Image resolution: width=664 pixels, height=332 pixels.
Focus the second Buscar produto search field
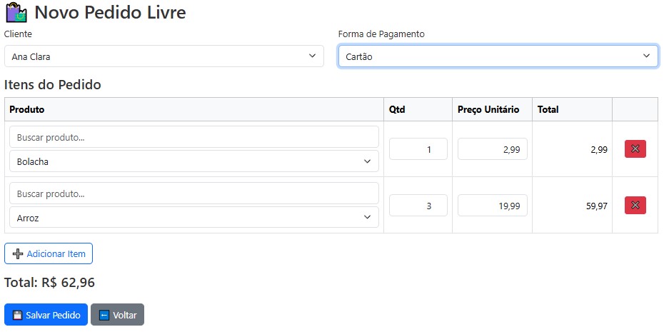(x=193, y=193)
